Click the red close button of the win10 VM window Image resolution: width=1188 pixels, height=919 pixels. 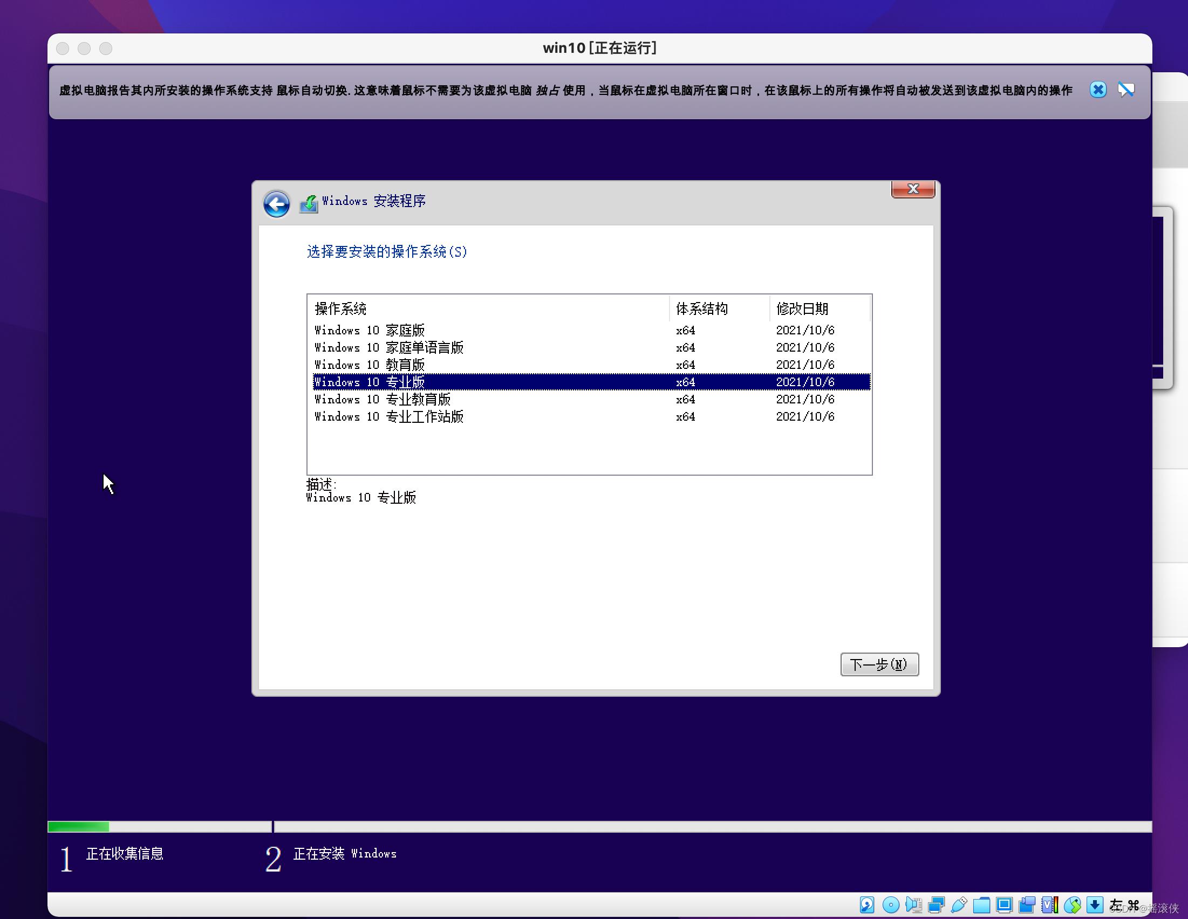pyautogui.click(x=63, y=49)
